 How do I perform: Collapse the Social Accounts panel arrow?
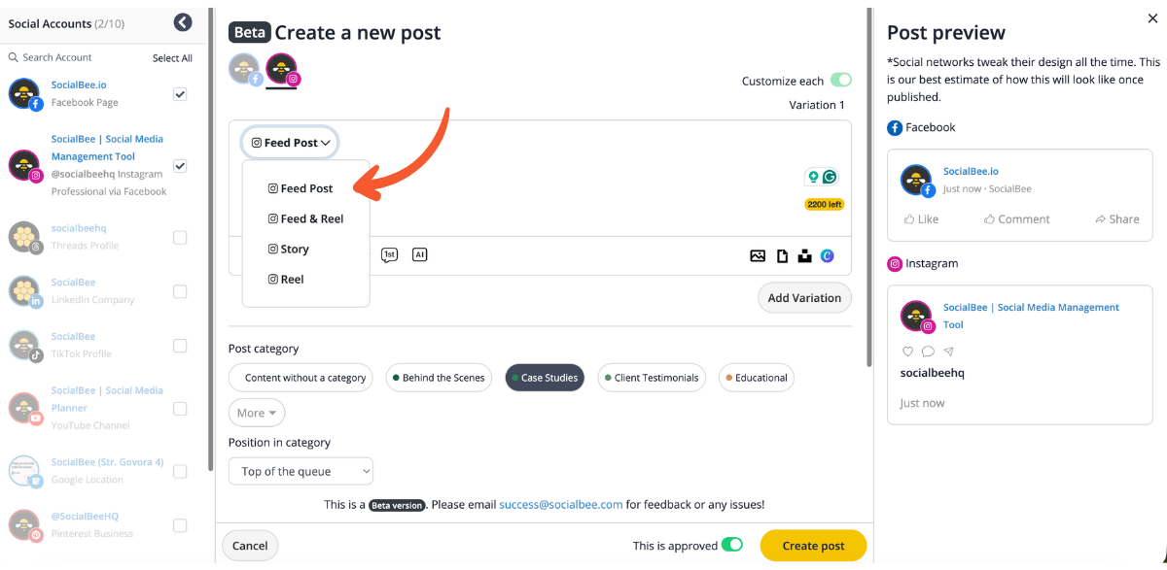click(183, 22)
